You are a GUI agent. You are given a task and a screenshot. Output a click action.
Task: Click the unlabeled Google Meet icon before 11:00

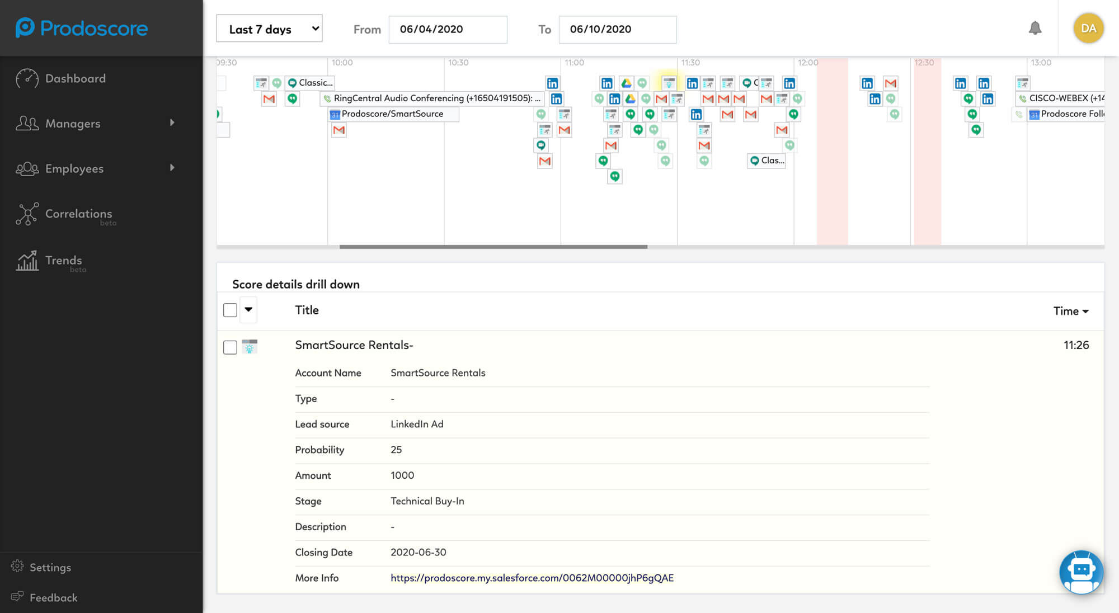(541, 145)
